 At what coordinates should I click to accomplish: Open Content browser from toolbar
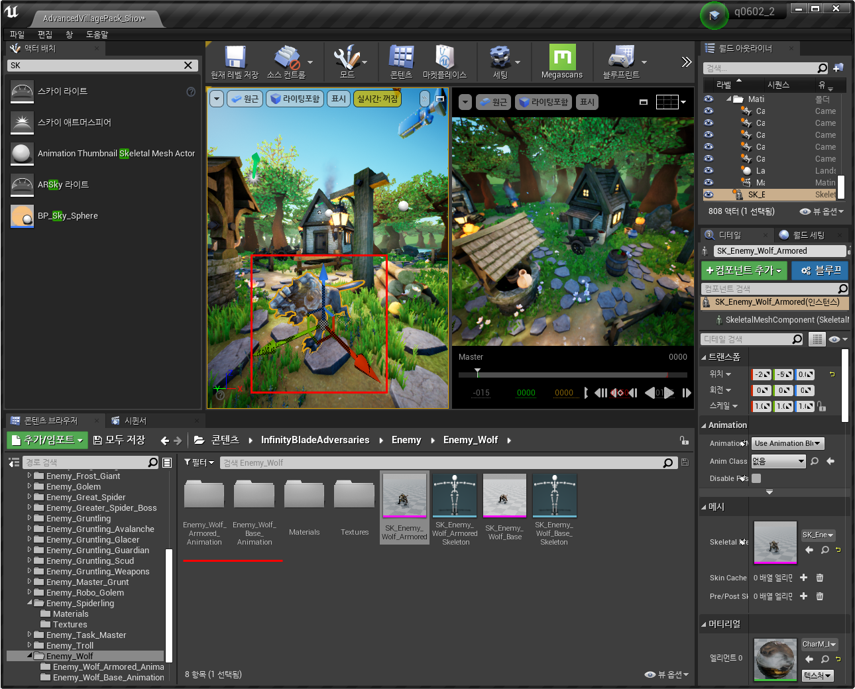click(x=401, y=62)
